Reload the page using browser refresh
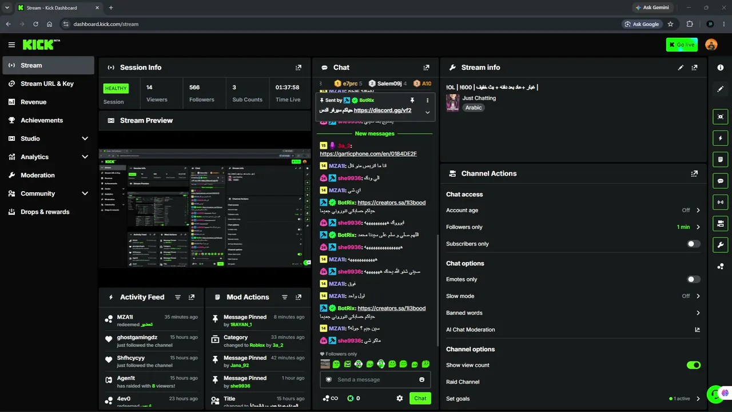This screenshot has height=412, width=732. coord(35,24)
